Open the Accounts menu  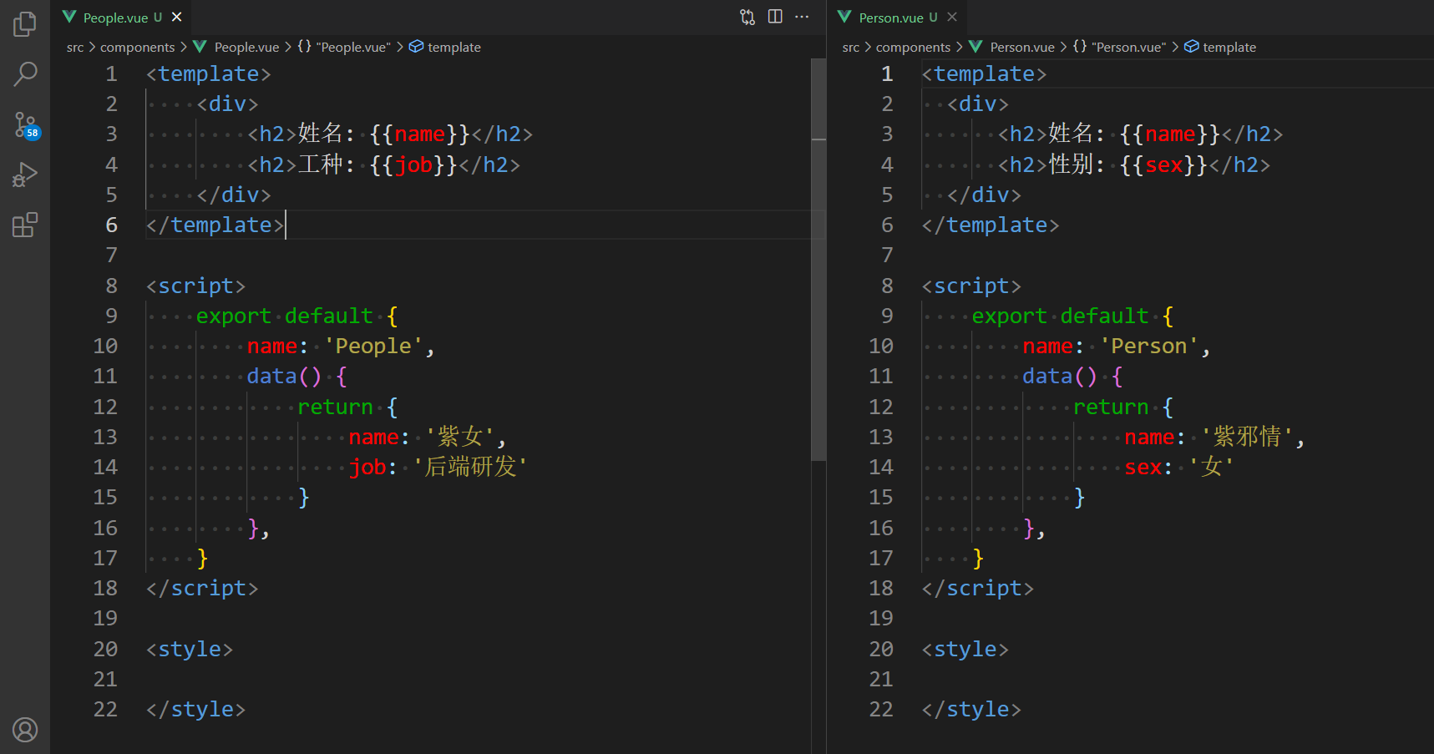tap(25, 730)
